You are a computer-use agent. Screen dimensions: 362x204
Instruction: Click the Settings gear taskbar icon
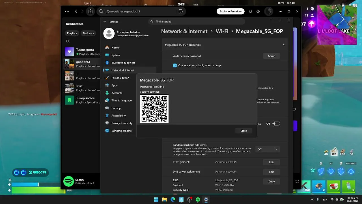coord(206,199)
